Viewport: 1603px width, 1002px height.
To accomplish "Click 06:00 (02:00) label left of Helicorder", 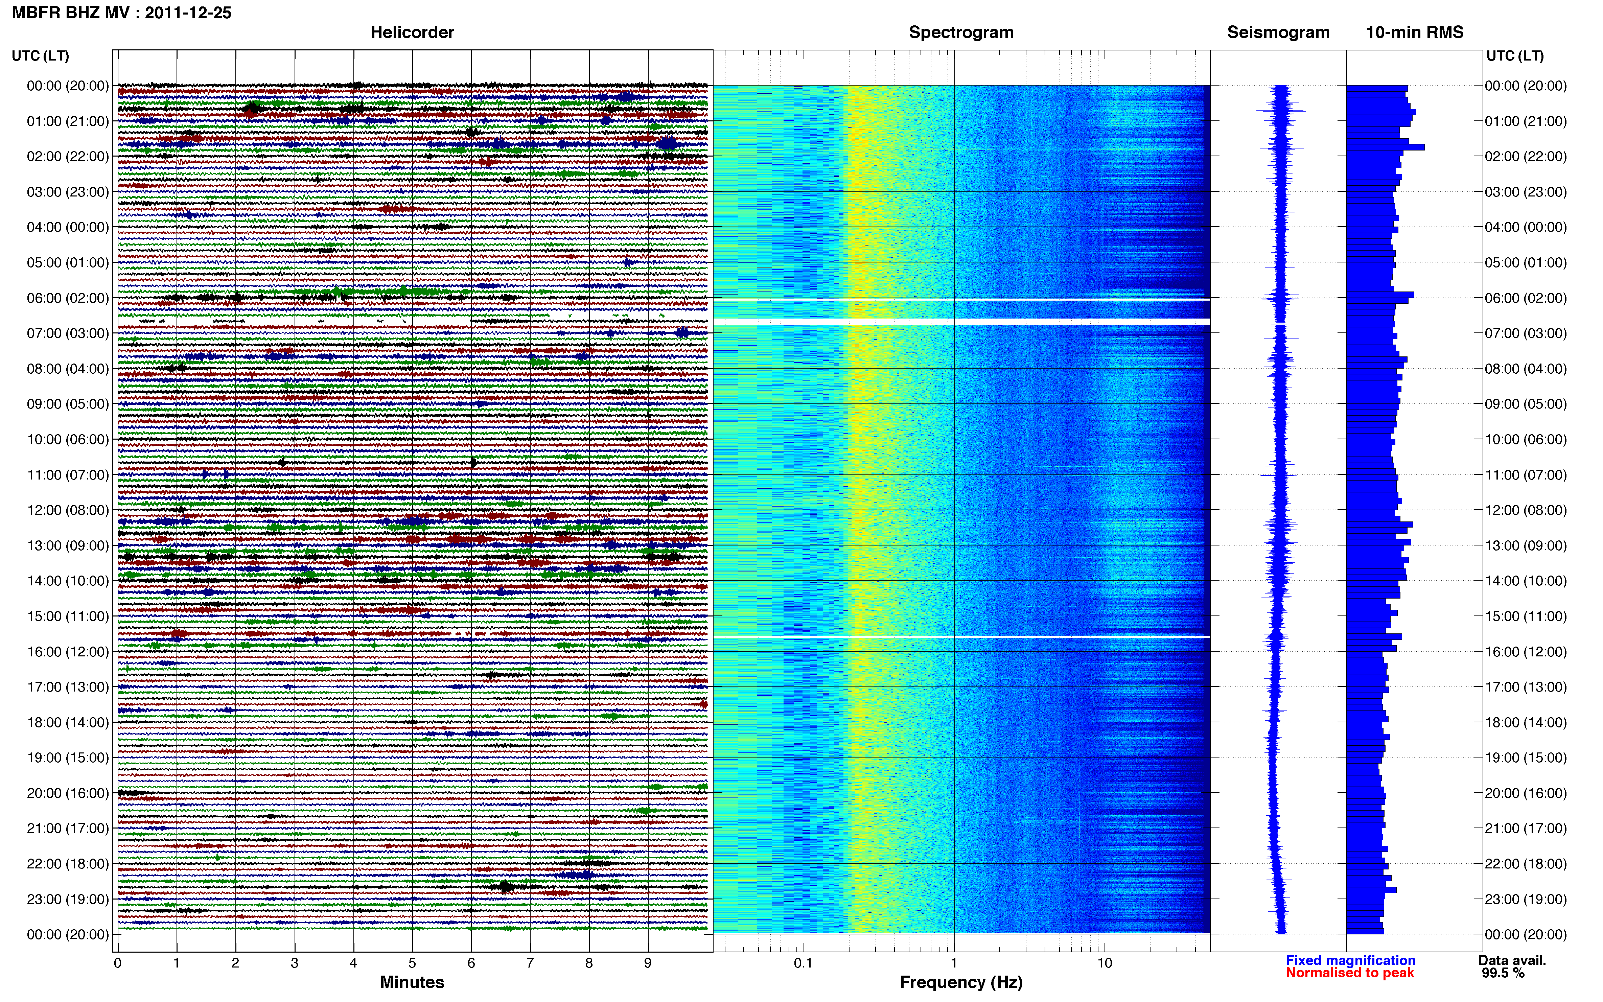I will pos(68,298).
